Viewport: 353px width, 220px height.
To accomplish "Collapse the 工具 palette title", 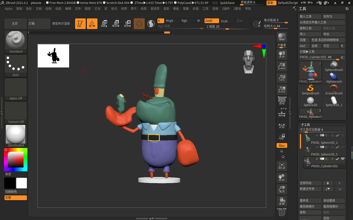I will [302, 9].
